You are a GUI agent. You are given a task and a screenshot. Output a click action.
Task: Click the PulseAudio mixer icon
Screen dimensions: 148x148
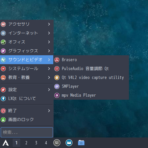click(57, 69)
